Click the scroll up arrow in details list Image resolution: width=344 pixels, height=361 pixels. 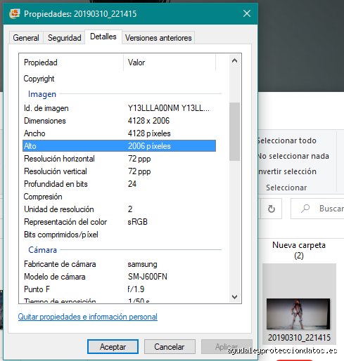coord(234,61)
